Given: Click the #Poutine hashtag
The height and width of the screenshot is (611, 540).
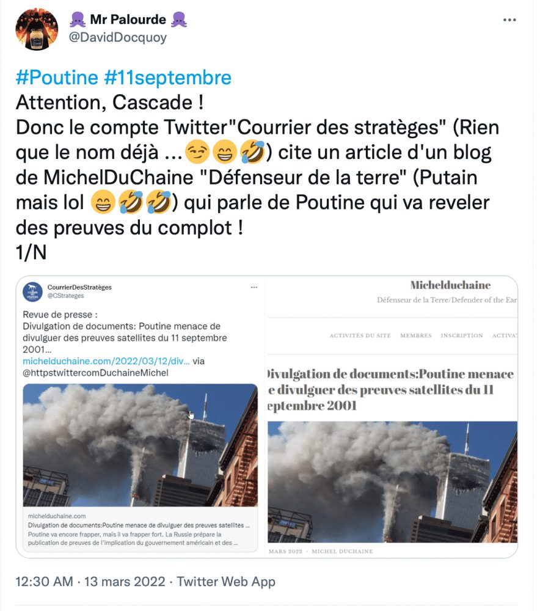Looking at the screenshot, I should tap(57, 77).
